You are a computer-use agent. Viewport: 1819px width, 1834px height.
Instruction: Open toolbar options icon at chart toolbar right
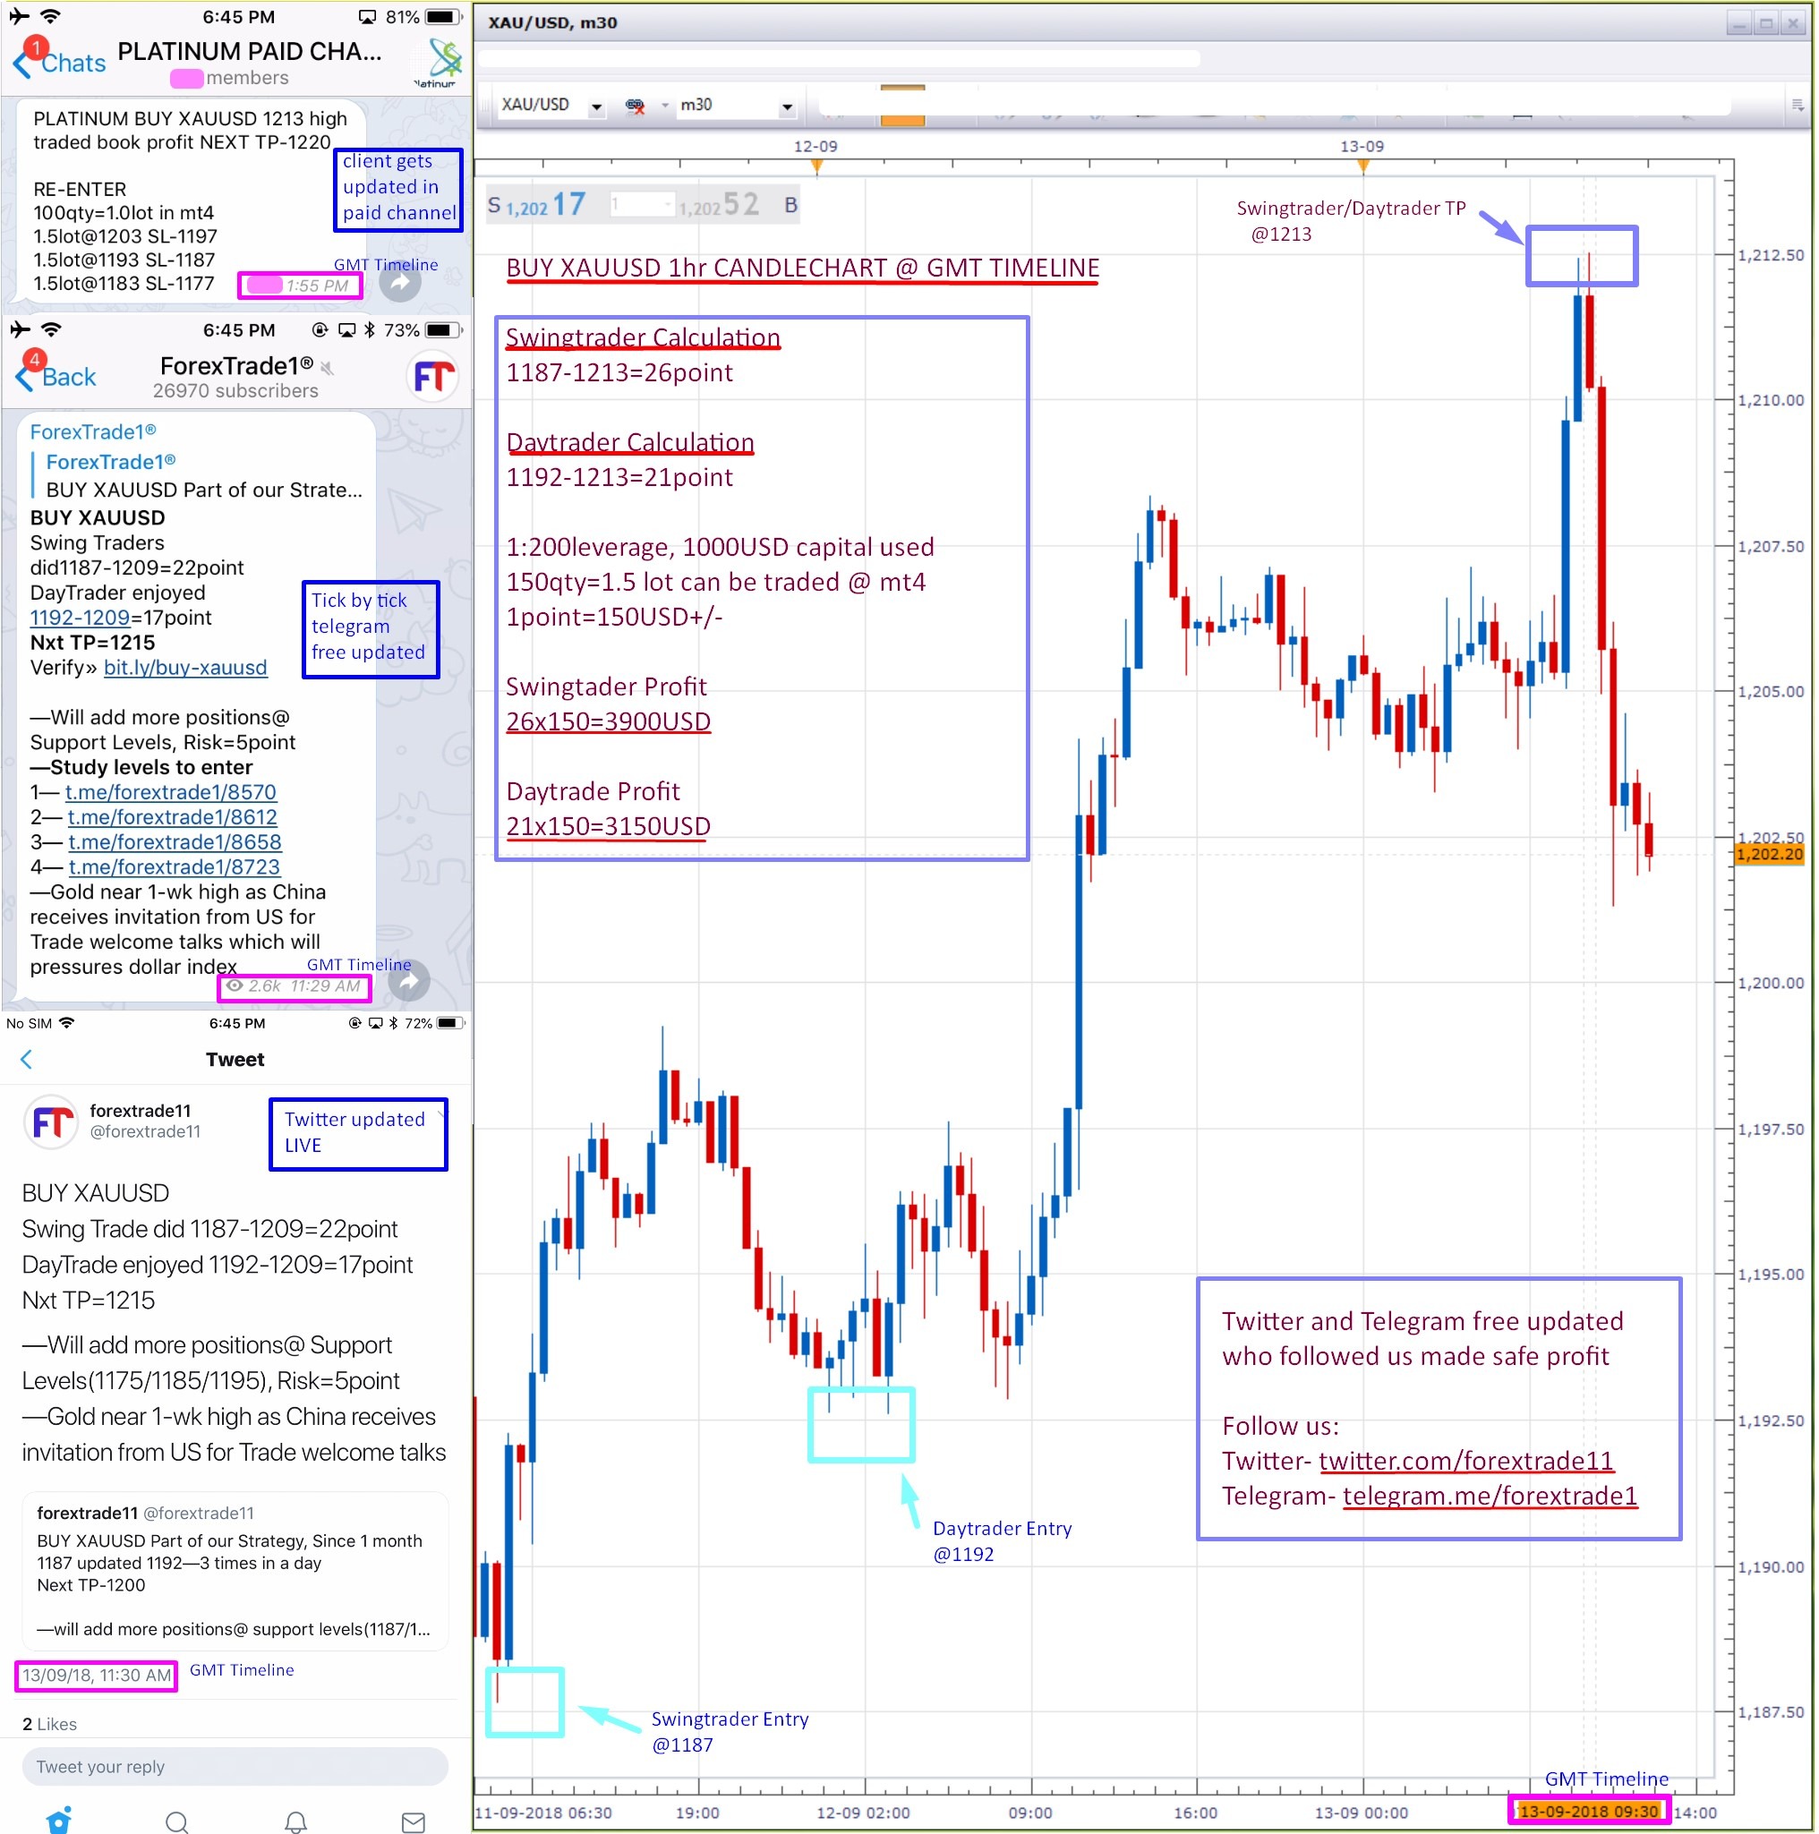1798,106
